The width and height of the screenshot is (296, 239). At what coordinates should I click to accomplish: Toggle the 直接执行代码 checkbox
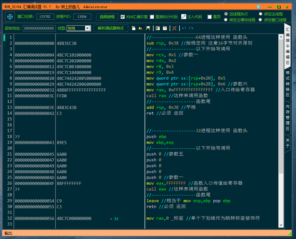(152, 17)
